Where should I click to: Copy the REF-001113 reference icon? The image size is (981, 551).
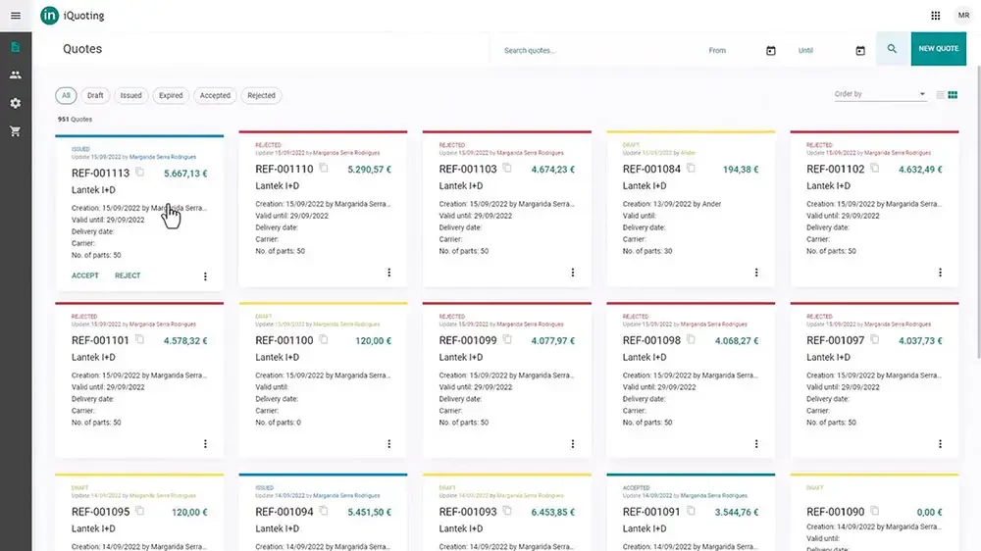(x=139, y=172)
